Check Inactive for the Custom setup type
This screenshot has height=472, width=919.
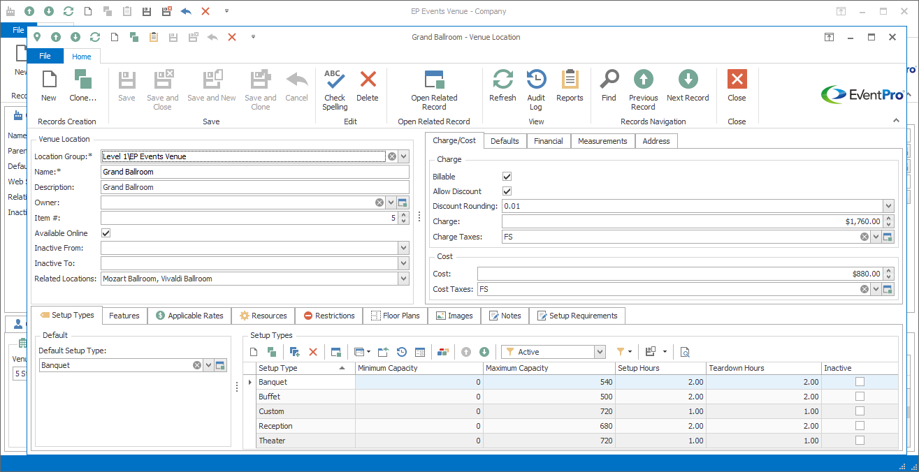pos(860,411)
